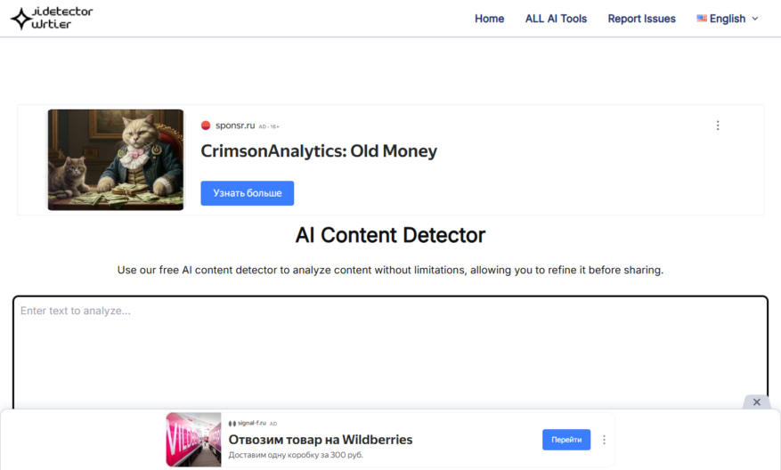This screenshot has height=470, width=781.
Task: Focus the Enter text to analyze field
Action: tap(390, 353)
